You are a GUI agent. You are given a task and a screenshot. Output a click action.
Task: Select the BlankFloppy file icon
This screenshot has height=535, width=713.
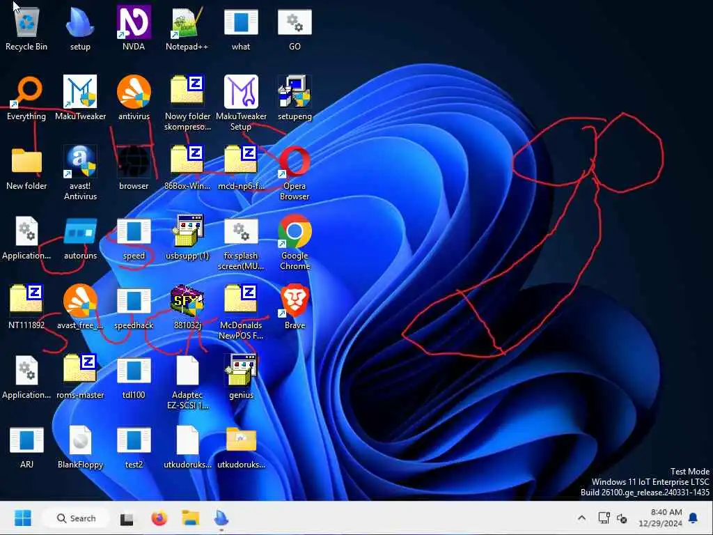[80, 447]
